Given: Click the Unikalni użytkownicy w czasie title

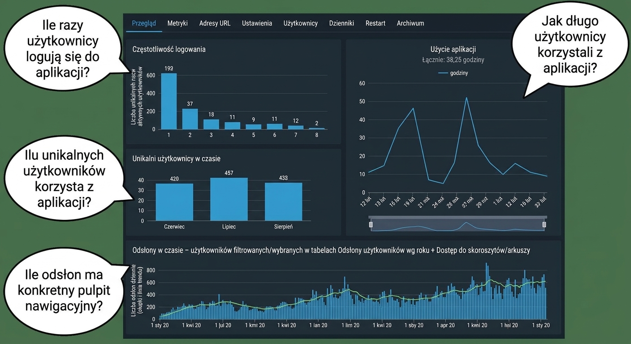Looking at the screenshot, I should point(177,159).
